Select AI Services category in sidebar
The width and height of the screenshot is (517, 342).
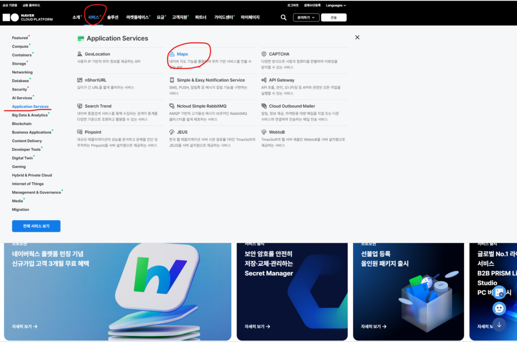coord(22,98)
